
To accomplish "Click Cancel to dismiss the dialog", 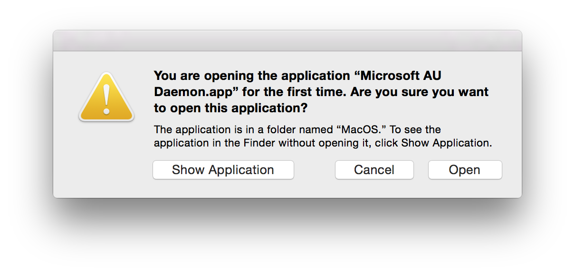I will point(374,170).
